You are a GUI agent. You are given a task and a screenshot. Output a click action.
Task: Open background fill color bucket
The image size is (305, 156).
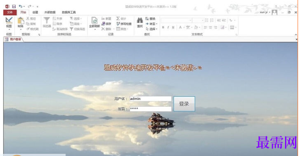tap(197, 27)
